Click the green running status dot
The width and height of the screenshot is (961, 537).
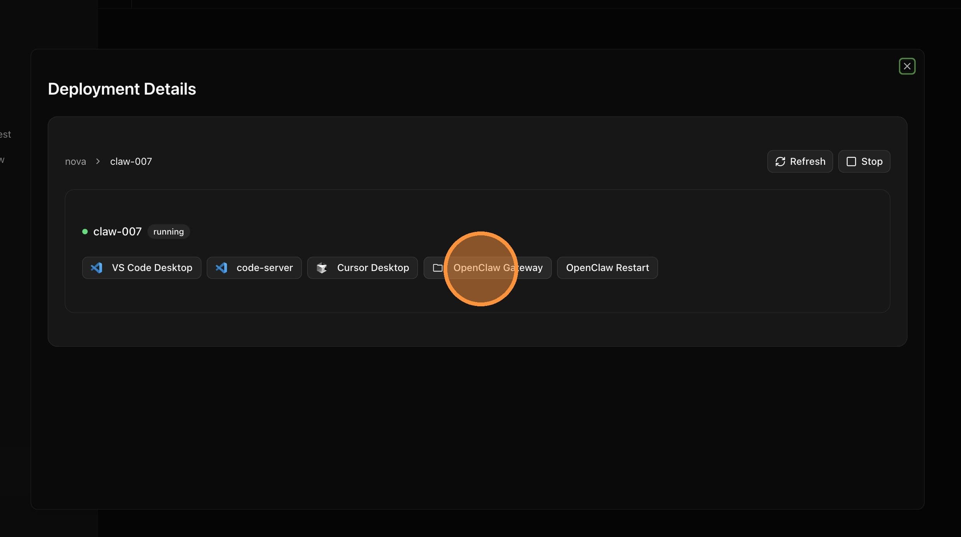point(85,232)
